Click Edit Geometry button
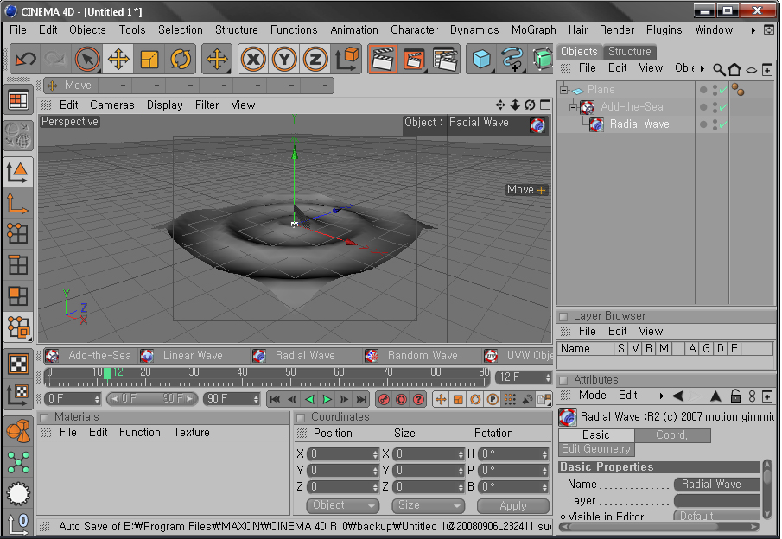Viewport: 782px width, 539px height. (596, 449)
